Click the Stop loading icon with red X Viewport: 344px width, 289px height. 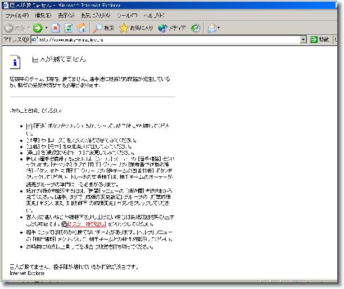[x=56, y=28]
